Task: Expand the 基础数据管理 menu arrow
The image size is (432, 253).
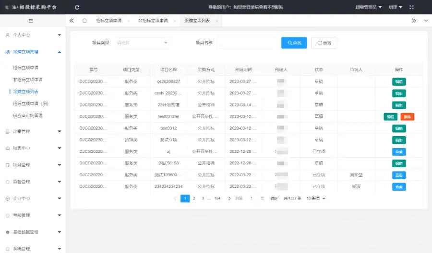Action: point(60,232)
